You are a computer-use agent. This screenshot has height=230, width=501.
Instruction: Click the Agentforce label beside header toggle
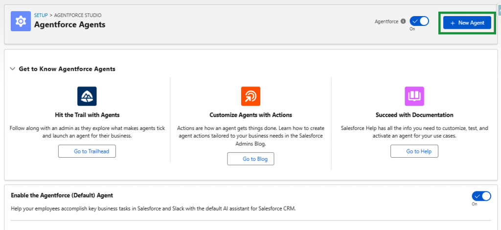click(387, 21)
